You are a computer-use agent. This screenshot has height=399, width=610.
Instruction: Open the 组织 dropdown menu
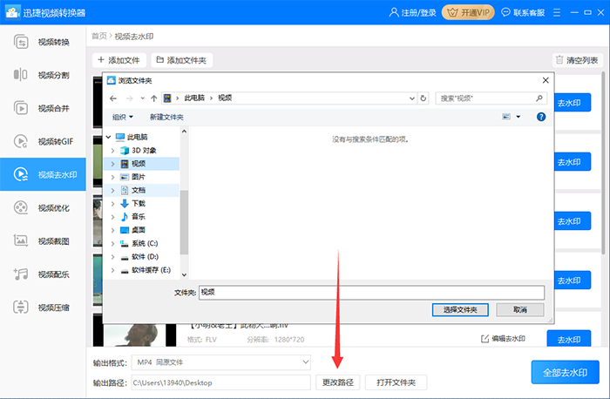123,117
